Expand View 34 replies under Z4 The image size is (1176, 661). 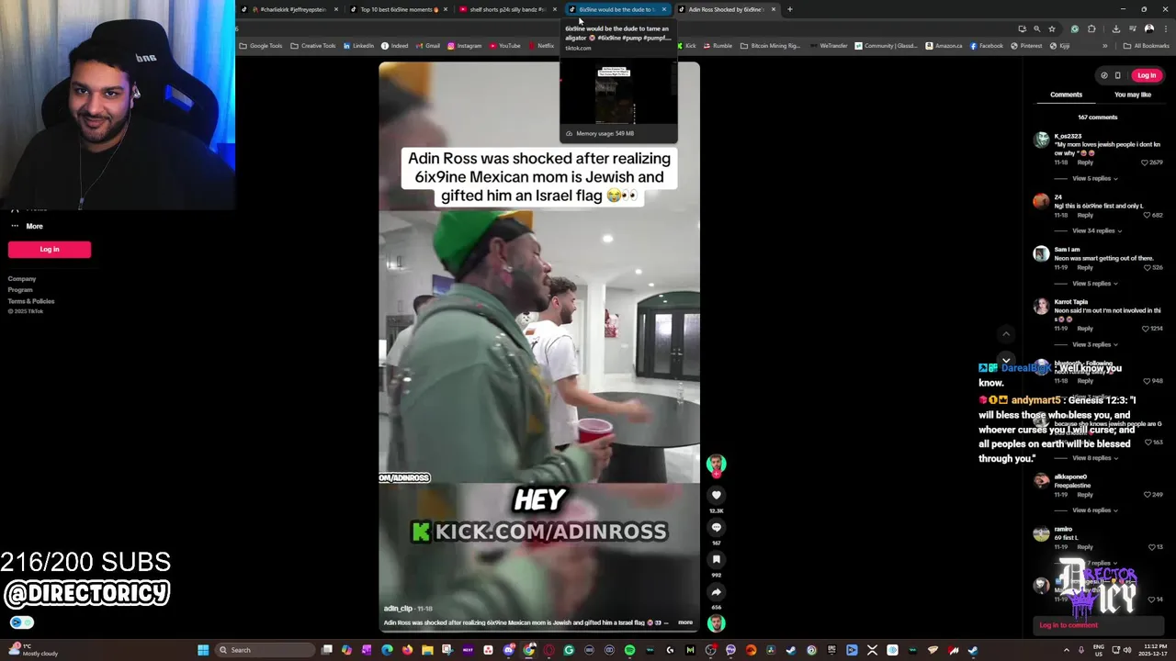[1095, 230]
